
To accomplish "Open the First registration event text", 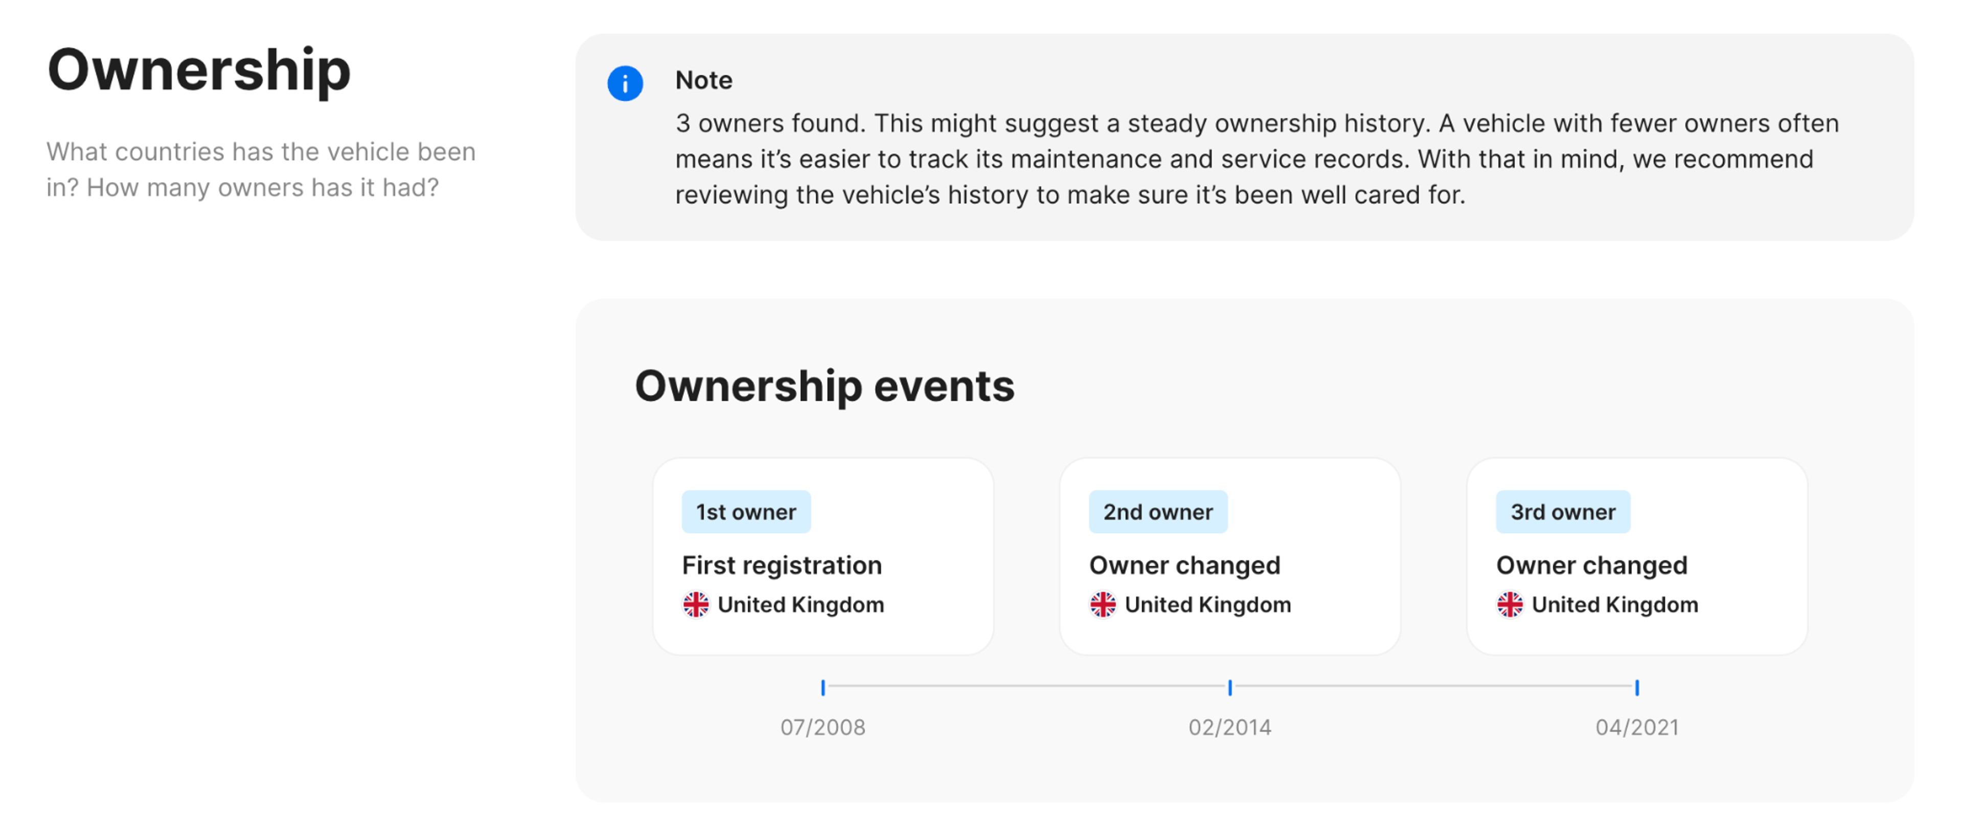I will pos(782,565).
